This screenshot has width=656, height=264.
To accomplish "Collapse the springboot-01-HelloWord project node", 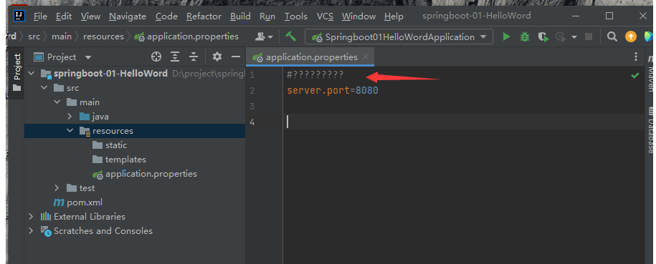I will pyautogui.click(x=31, y=74).
